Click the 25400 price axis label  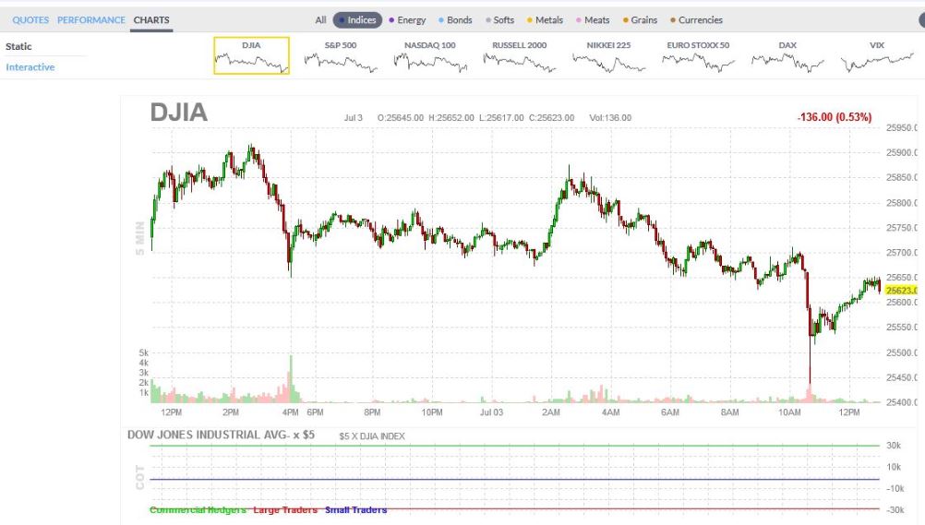pyautogui.click(x=901, y=402)
